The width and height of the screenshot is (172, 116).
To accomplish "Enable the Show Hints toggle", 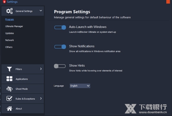I will click(60, 66).
